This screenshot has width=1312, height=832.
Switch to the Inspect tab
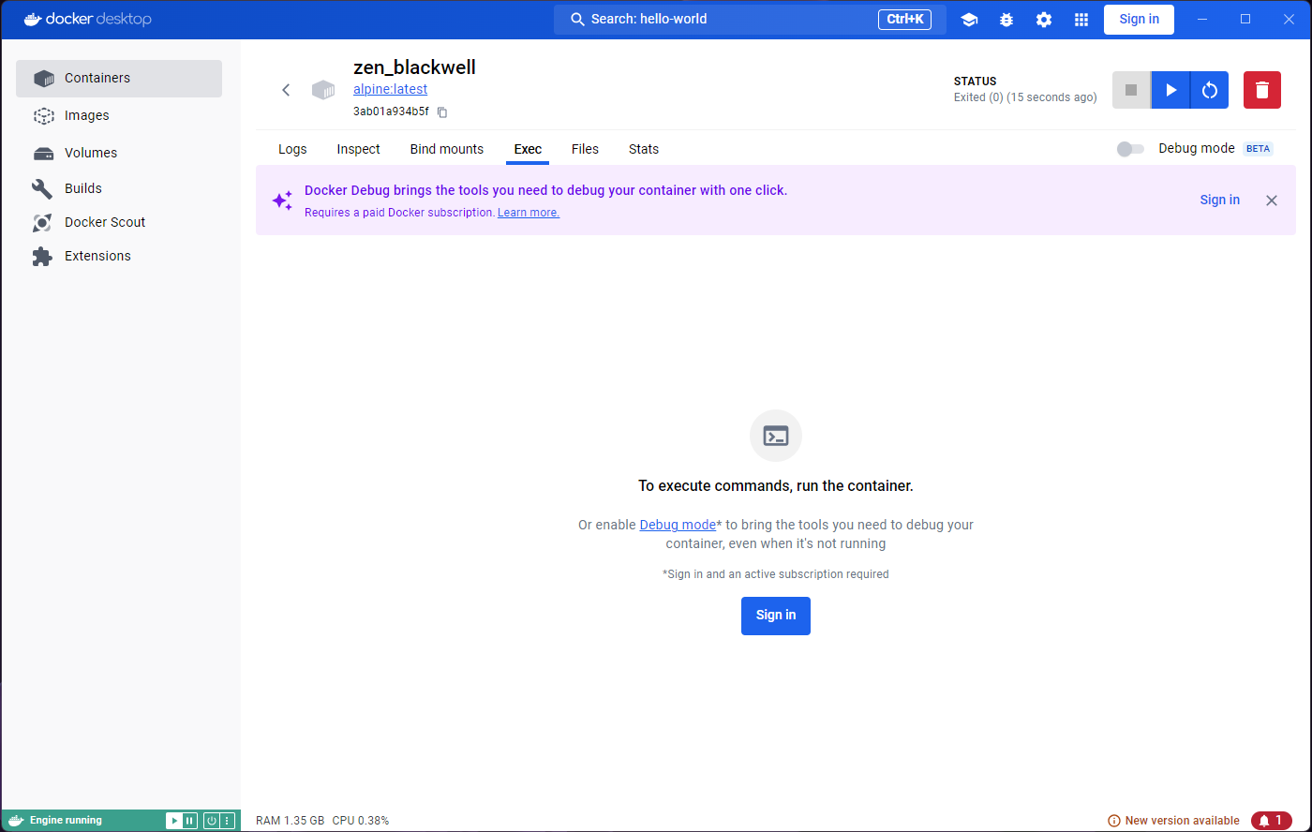click(359, 149)
